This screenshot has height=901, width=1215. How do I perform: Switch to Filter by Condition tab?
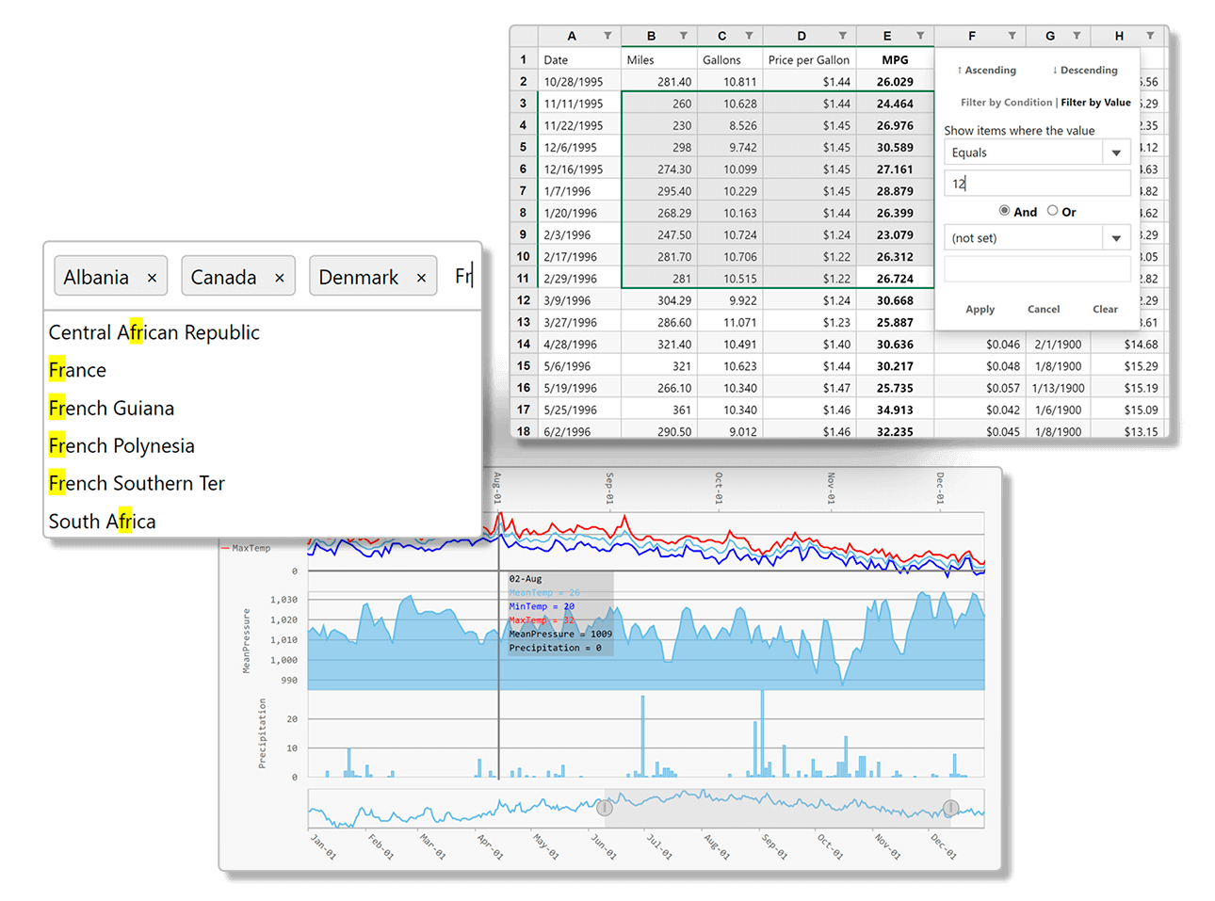pos(1006,103)
